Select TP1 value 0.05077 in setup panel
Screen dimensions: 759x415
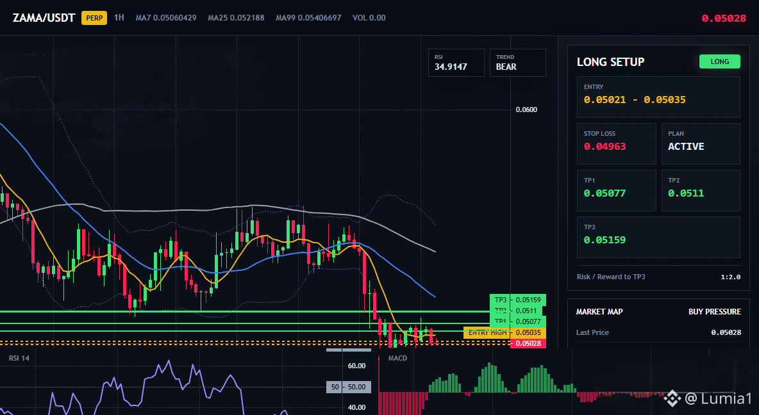[605, 193]
